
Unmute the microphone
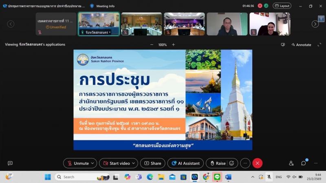pos(78,163)
